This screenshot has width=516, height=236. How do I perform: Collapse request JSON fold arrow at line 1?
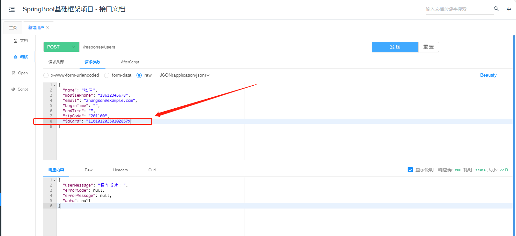click(55, 85)
